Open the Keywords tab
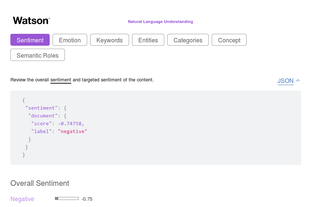The height and width of the screenshot is (207, 310). (x=109, y=40)
